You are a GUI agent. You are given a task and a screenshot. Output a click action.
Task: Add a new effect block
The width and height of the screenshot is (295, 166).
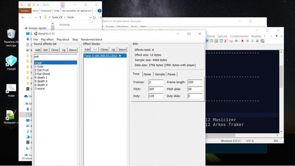pyautogui.click(x=87, y=49)
